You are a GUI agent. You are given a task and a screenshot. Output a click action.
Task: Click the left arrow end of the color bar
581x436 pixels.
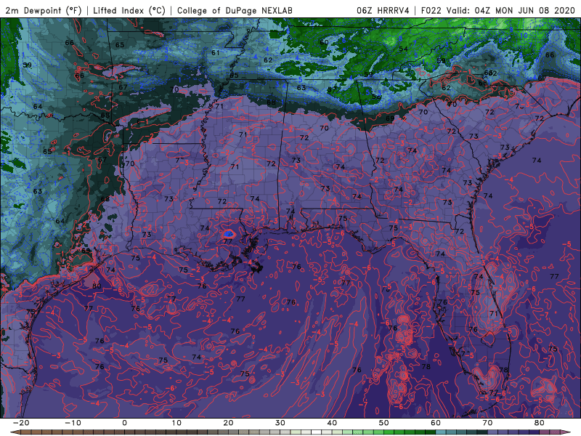15,432
